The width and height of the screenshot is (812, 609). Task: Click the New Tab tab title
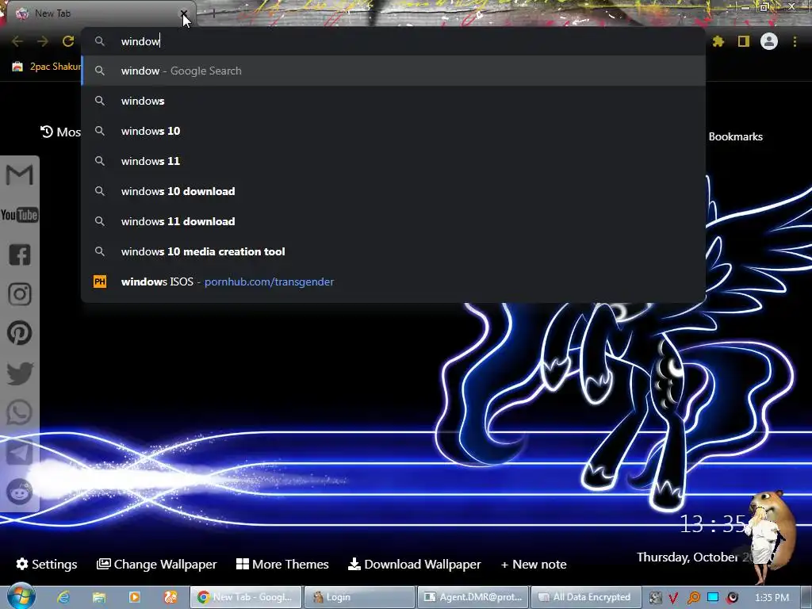tap(53, 13)
